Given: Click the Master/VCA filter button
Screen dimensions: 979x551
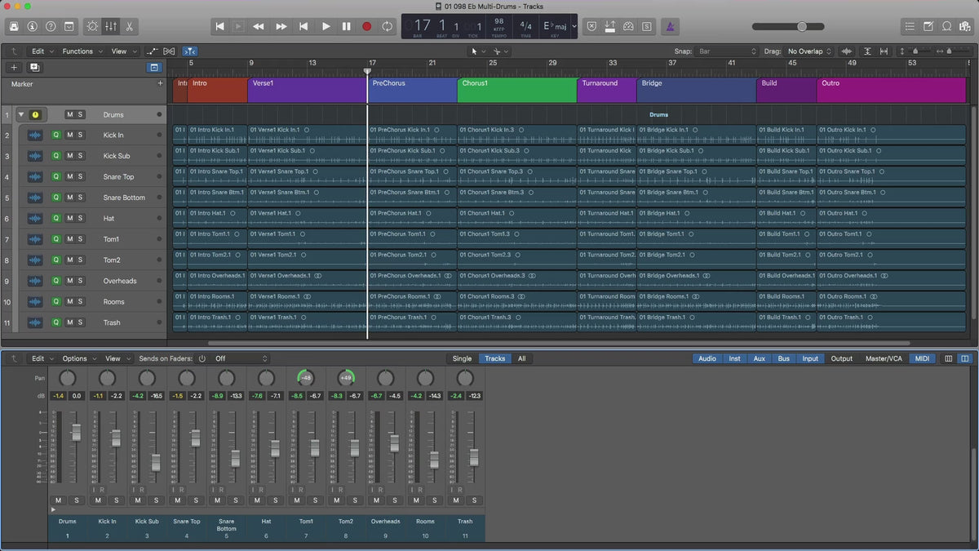Looking at the screenshot, I should (884, 358).
